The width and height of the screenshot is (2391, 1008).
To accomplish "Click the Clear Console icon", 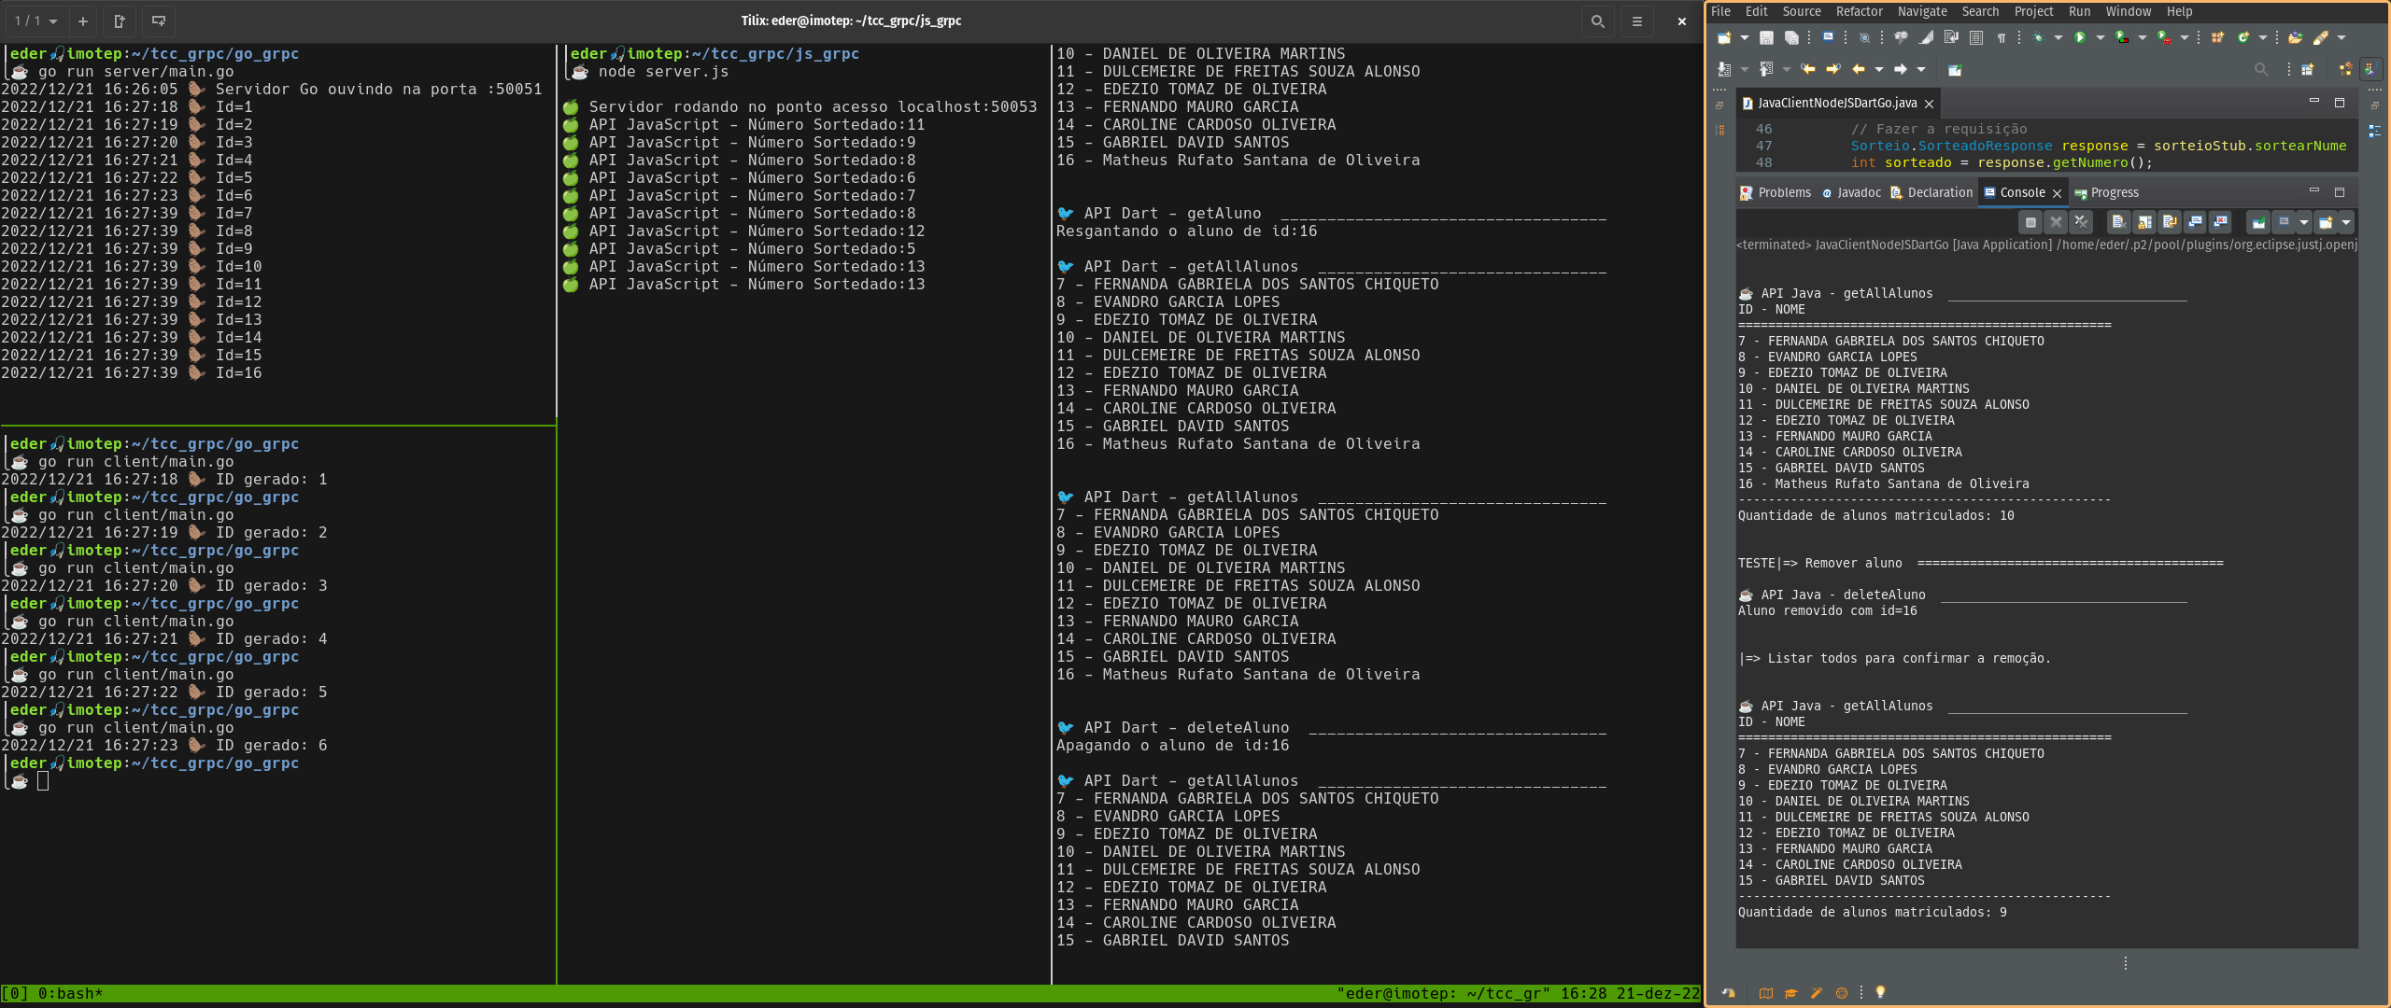I will (x=2118, y=222).
